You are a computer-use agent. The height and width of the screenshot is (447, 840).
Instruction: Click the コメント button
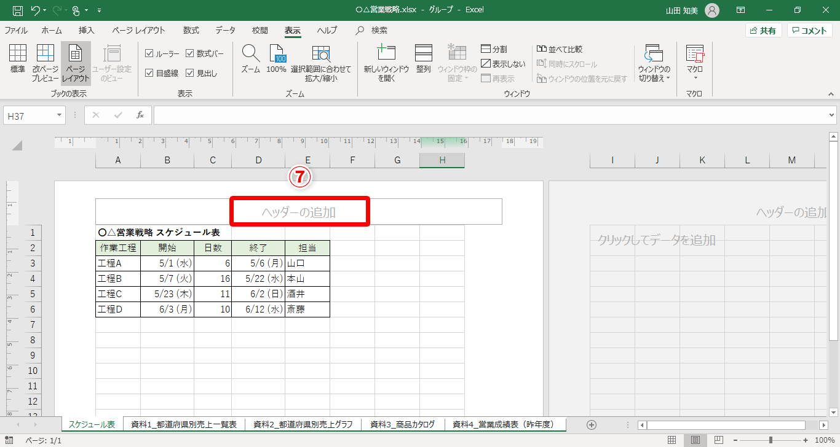click(x=810, y=30)
